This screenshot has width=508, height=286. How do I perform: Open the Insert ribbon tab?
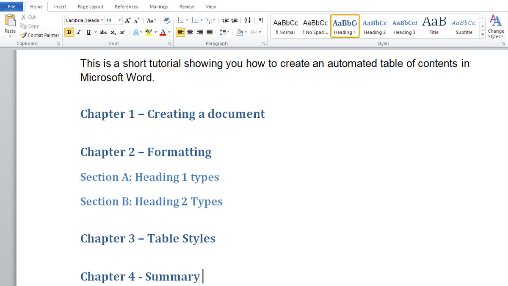click(x=60, y=7)
